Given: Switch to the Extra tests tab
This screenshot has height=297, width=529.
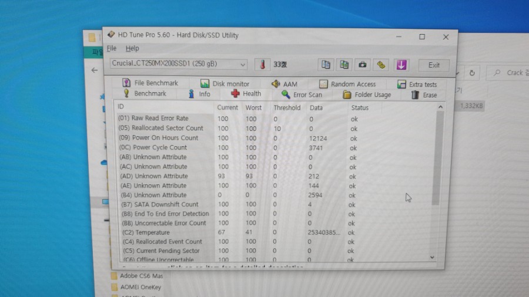Looking at the screenshot, I should (417, 85).
